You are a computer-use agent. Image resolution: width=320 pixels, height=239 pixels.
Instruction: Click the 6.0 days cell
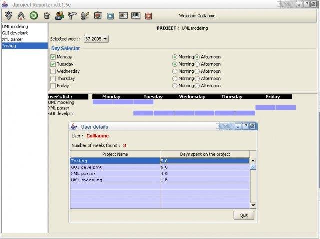[205, 167]
